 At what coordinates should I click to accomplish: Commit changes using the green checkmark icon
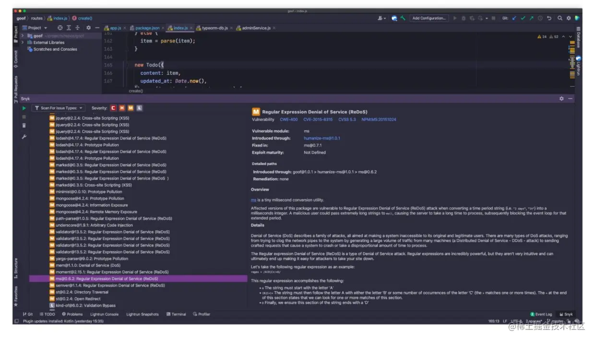click(523, 18)
